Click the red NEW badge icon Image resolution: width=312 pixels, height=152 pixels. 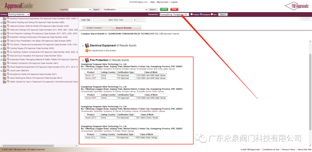[174, 10]
